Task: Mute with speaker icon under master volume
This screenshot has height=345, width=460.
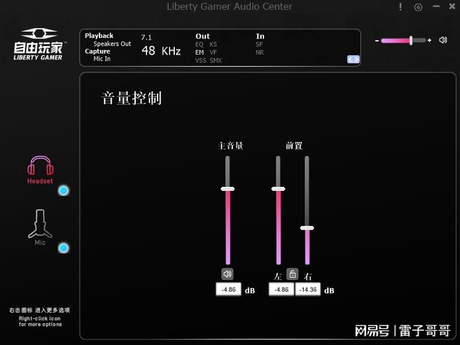Action: pos(227,274)
